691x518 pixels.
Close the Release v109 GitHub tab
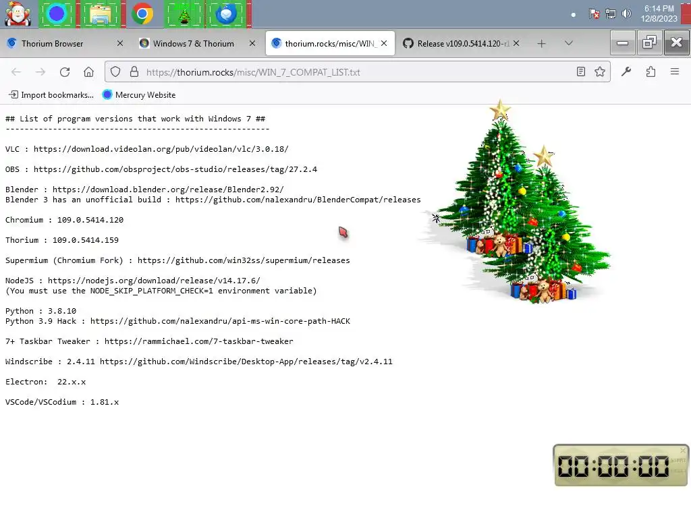tap(516, 43)
